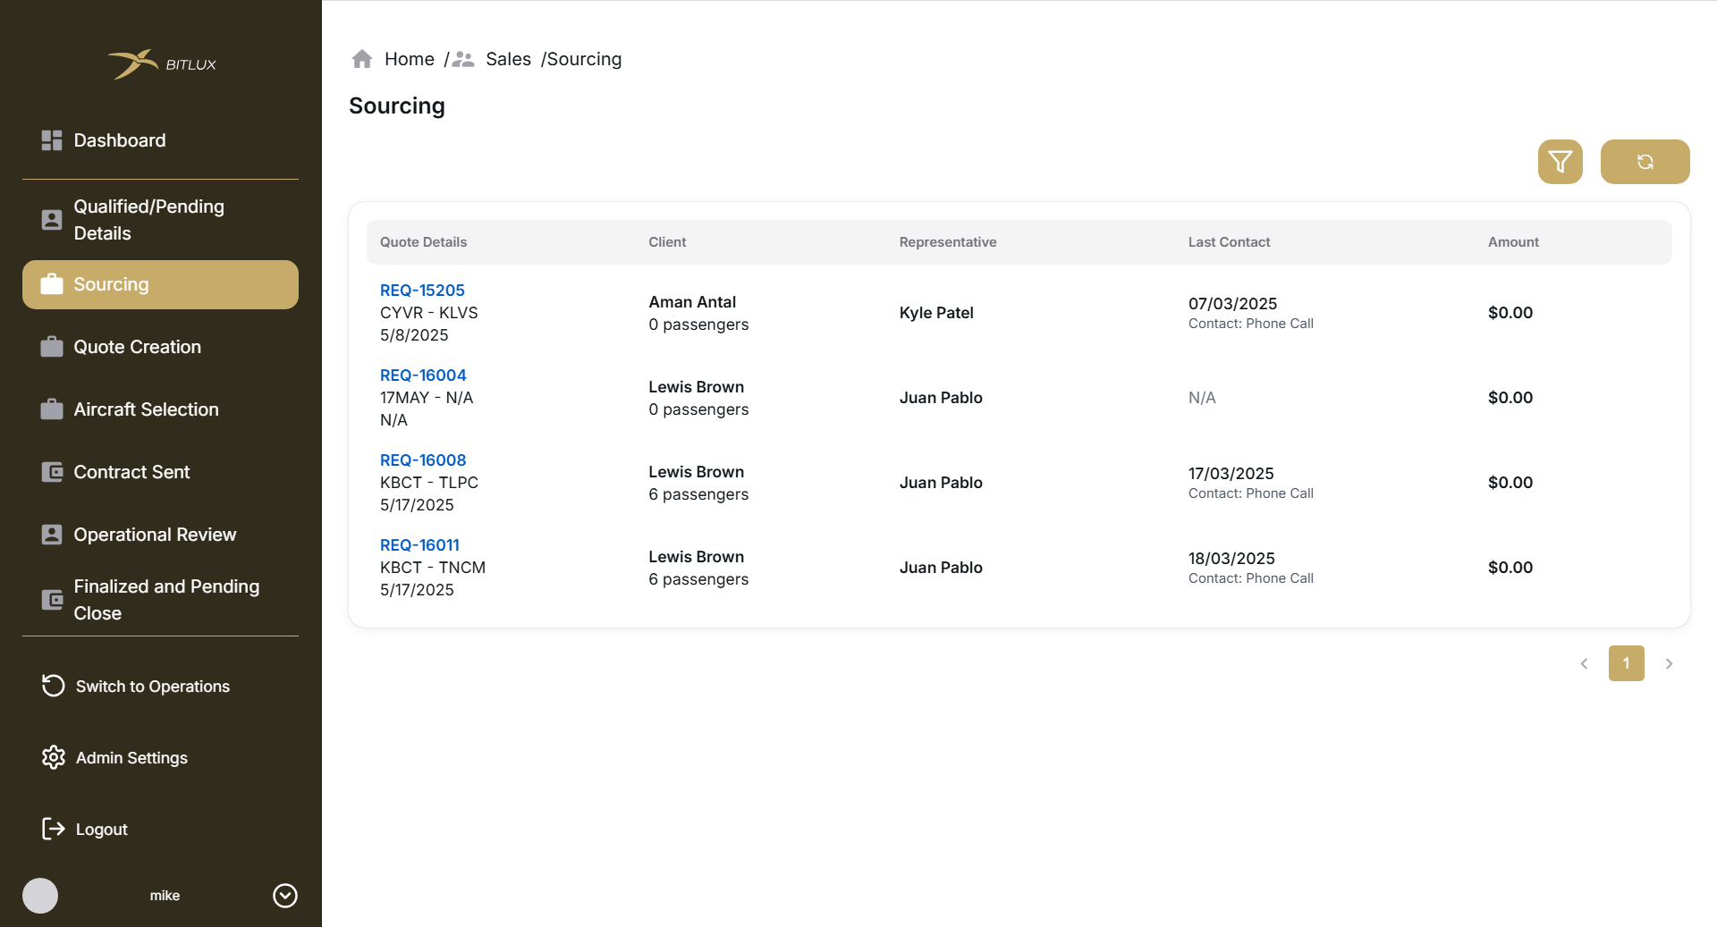
Task: Click the filter funnel icon button
Action: tap(1560, 162)
